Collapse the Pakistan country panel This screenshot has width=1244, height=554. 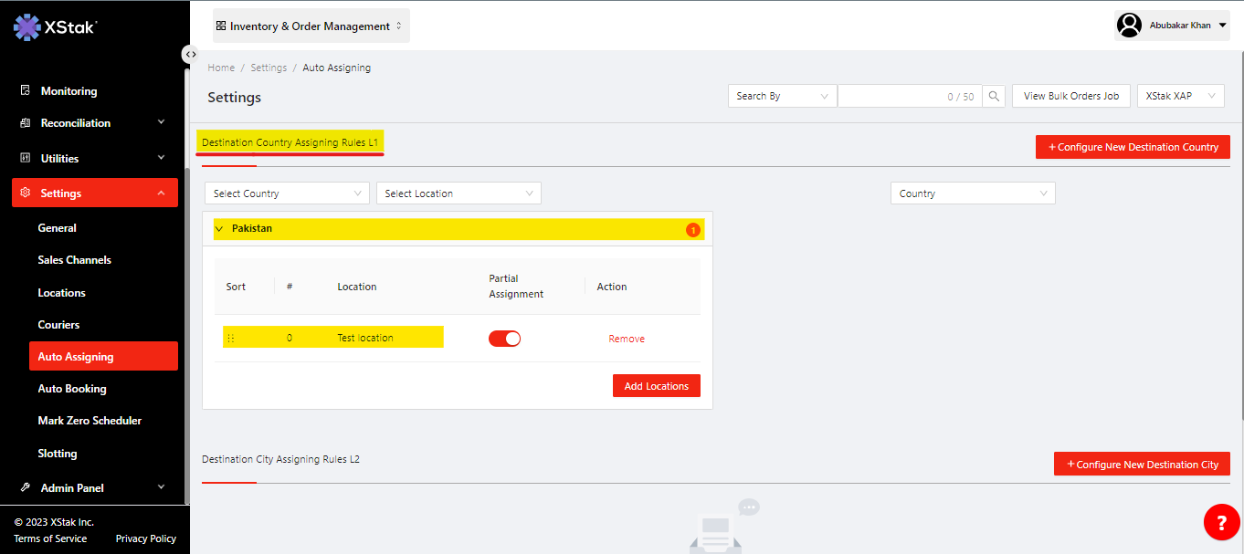219,229
